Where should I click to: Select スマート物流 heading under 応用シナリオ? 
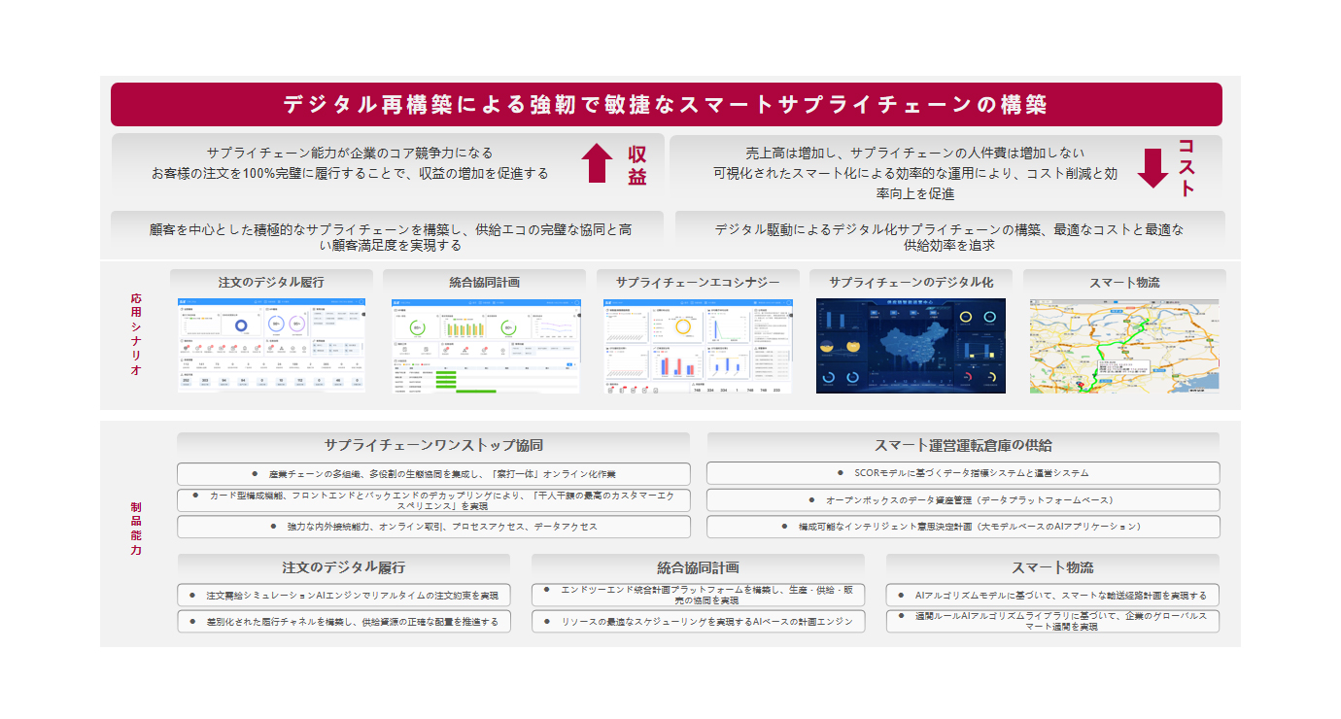click(x=1124, y=282)
